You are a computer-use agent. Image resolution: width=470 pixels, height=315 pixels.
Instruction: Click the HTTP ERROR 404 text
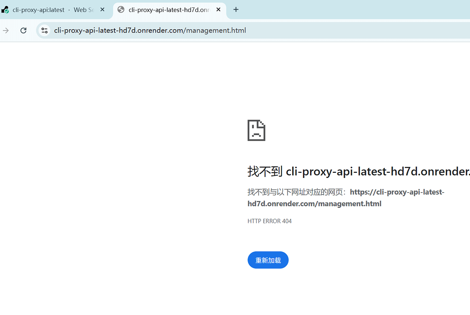tap(270, 221)
